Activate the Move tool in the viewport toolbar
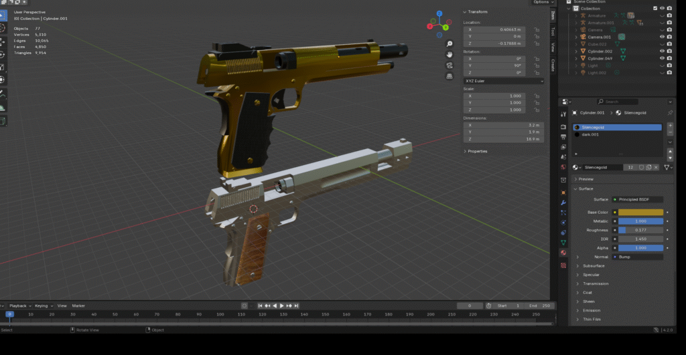 point(3,41)
